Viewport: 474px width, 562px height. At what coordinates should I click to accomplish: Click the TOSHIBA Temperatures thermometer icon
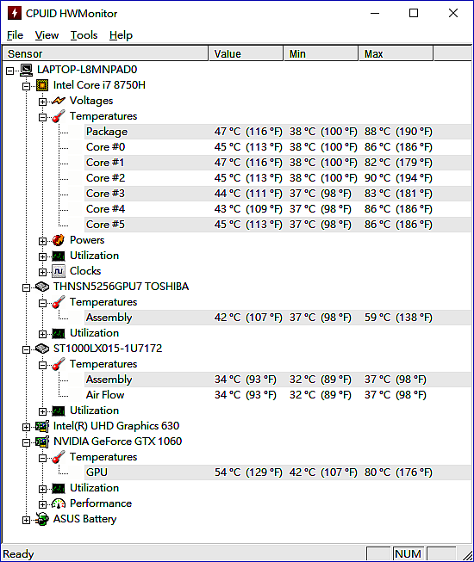click(x=59, y=302)
